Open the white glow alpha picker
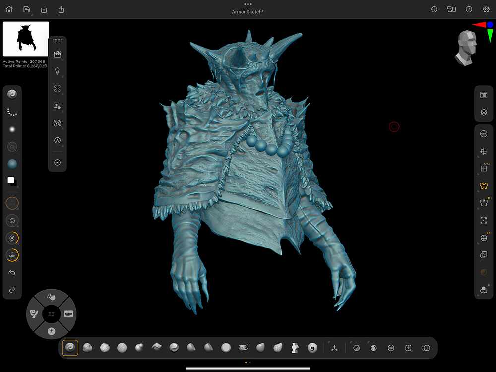 (12, 129)
